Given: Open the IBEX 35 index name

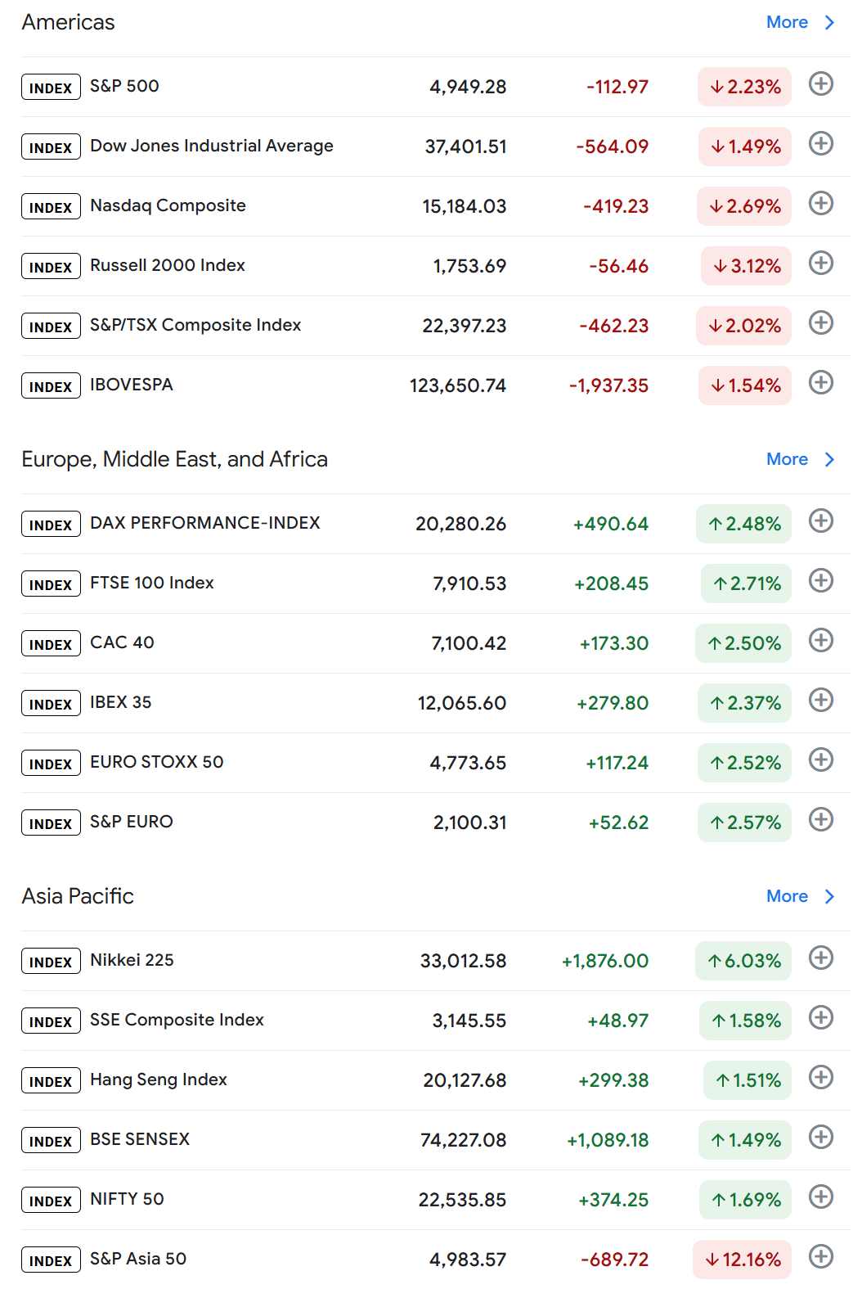Looking at the screenshot, I should click(x=120, y=702).
